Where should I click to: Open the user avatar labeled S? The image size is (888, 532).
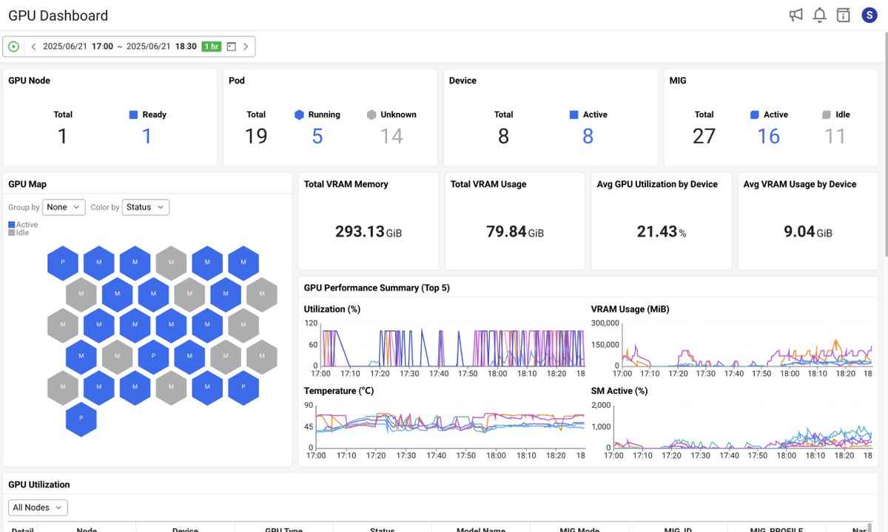coord(869,16)
